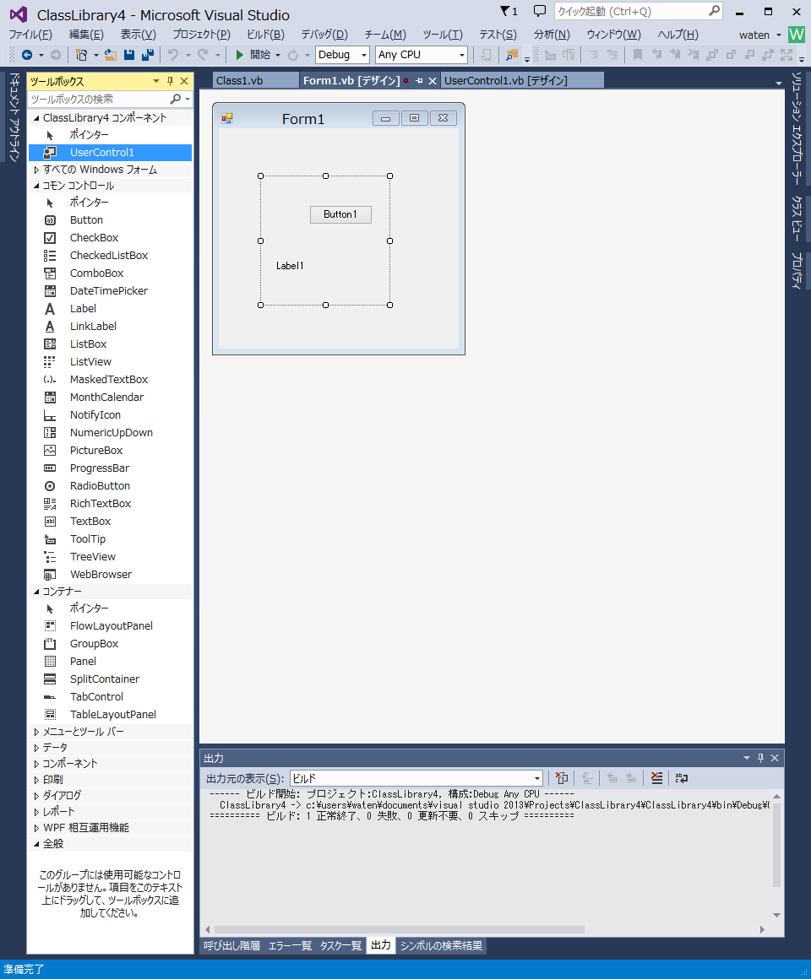Select the CheckedListBox toolbox control
The height and width of the screenshot is (979, 811).
coord(110,256)
